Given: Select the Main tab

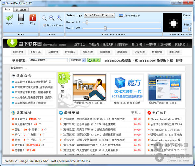Looking at the screenshot, I should click(x=7, y=10).
